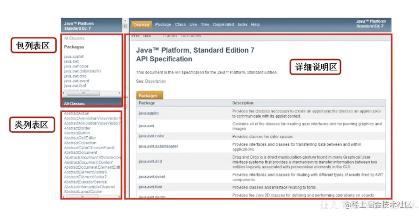
Task: Follow the Description link after See:
Action: point(155,81)
